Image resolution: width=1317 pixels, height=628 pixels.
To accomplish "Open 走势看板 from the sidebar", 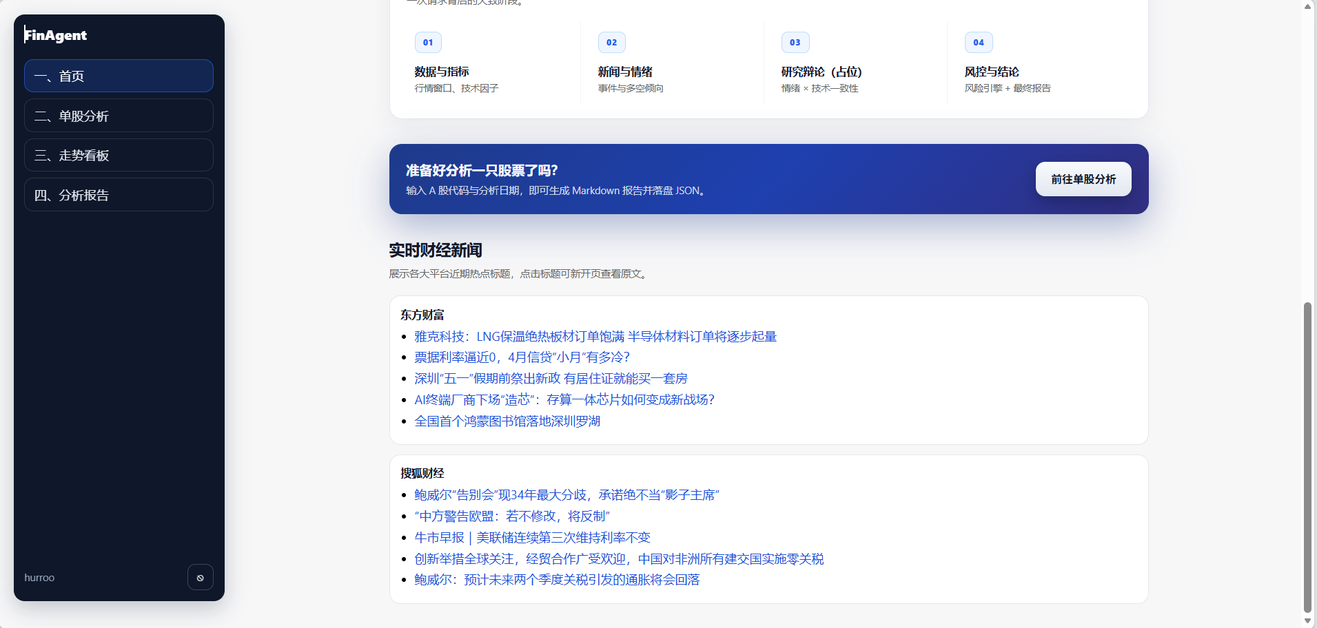I will tap(119, 155).
